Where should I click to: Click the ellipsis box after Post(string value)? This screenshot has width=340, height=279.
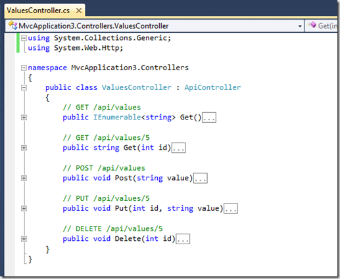[x=201, y=178]
